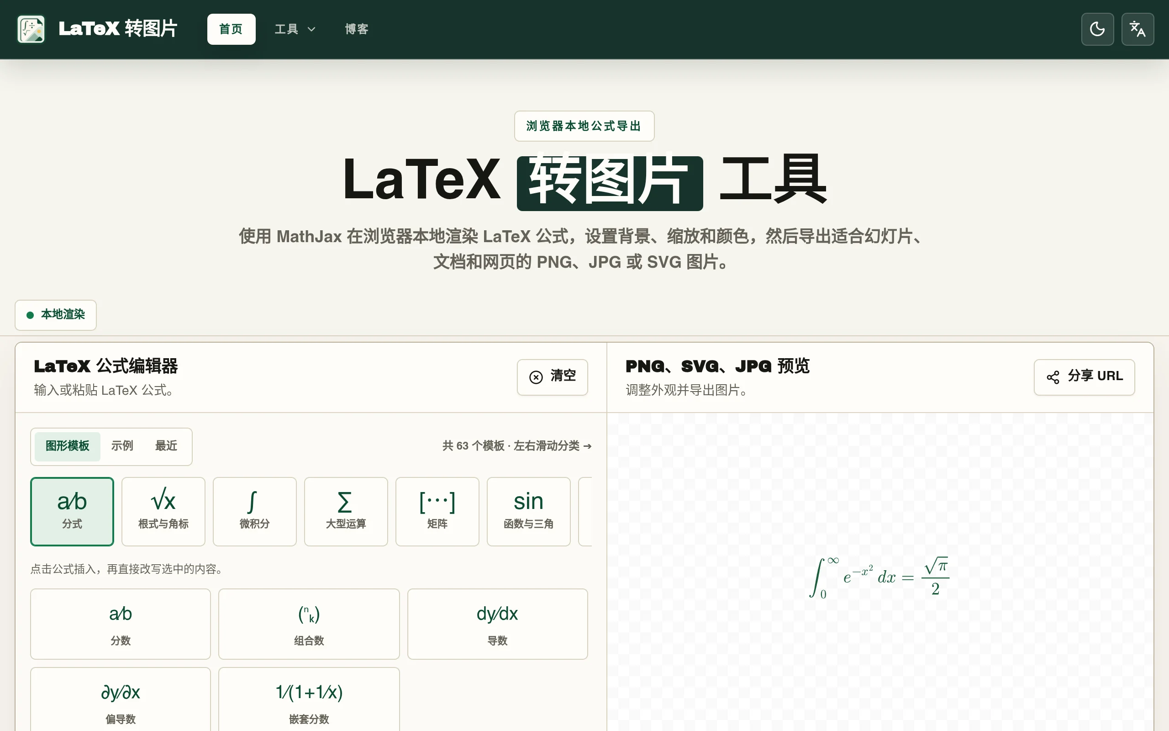Screen dimensions: 1169x731
Task: Select the 矩阵 bracket category
Action: click(437, 511)
